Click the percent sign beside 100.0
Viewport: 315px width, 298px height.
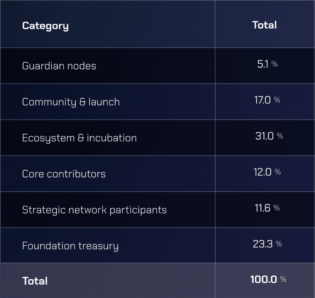click(x=283, y=280)
